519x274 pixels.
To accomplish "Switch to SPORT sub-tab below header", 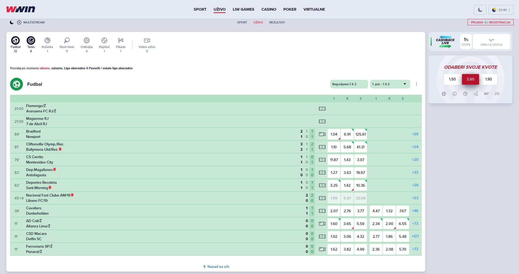I will [242, 22].
